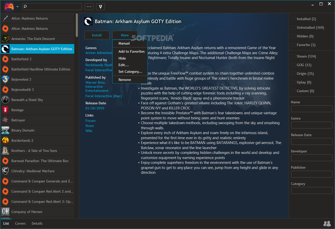Click Brothers - A Tale of Two Sons icon
The width and height of the screenshot is (335, 229).
(x=5, y=151)
